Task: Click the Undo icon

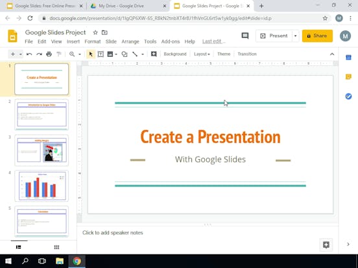Action: click(29, 54)
